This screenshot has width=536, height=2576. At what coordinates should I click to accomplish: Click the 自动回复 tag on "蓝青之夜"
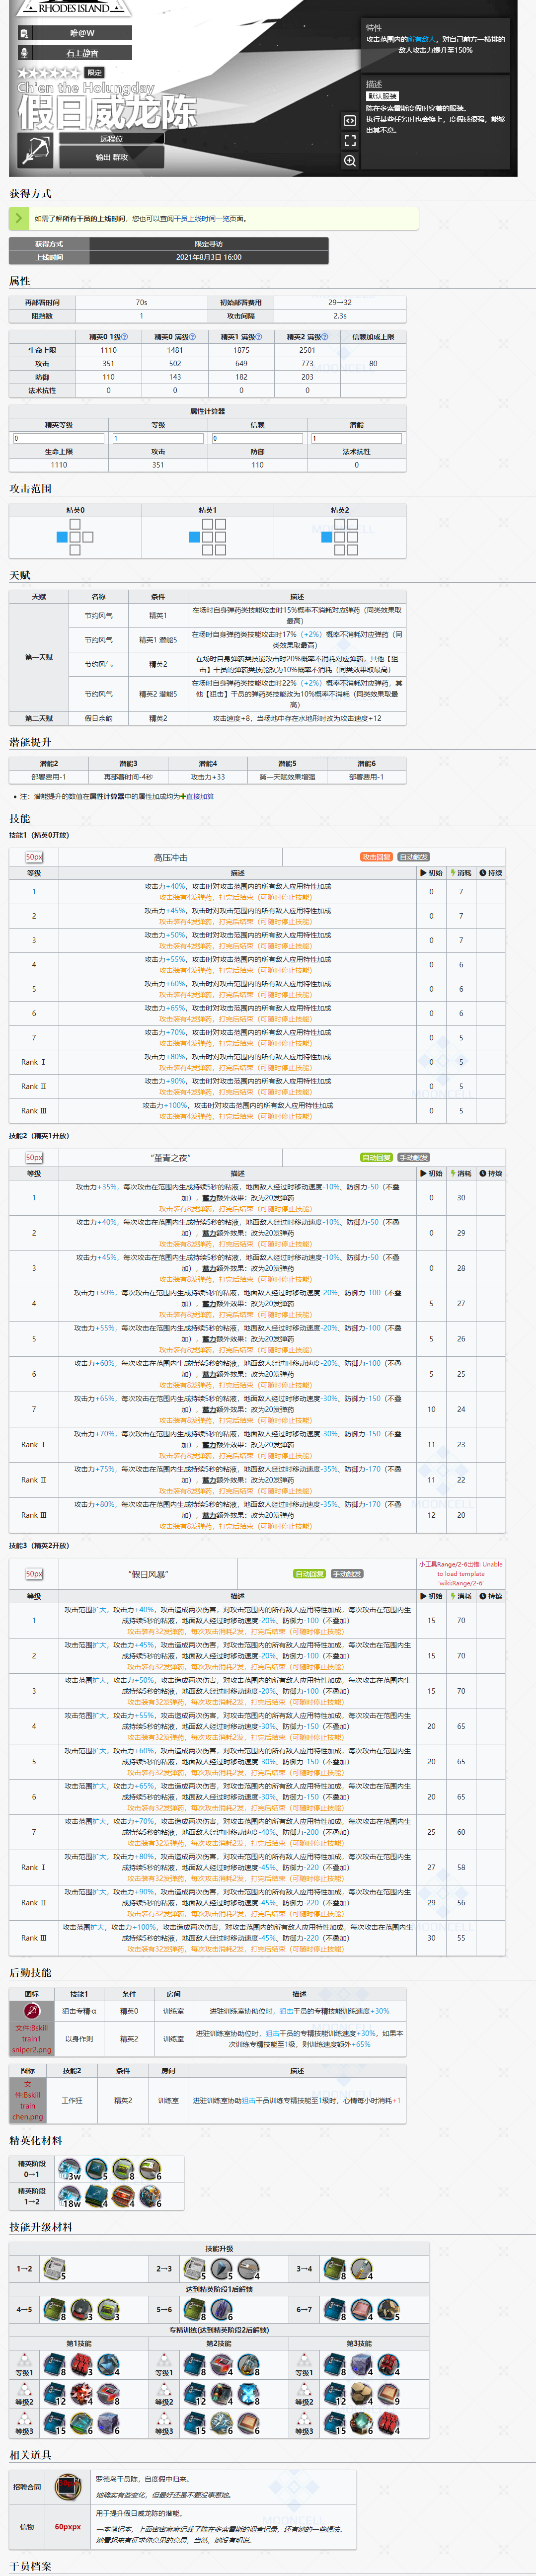[377, 1157]
